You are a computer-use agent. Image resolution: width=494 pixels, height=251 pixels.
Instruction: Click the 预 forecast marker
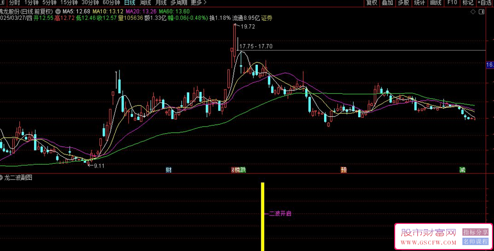pyautogui.click(x=344, y=170)
